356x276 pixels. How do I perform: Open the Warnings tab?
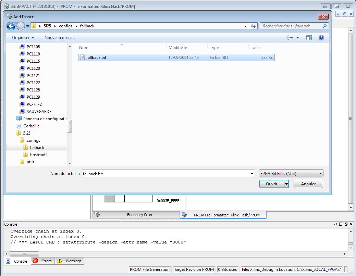tap(70, 261)
